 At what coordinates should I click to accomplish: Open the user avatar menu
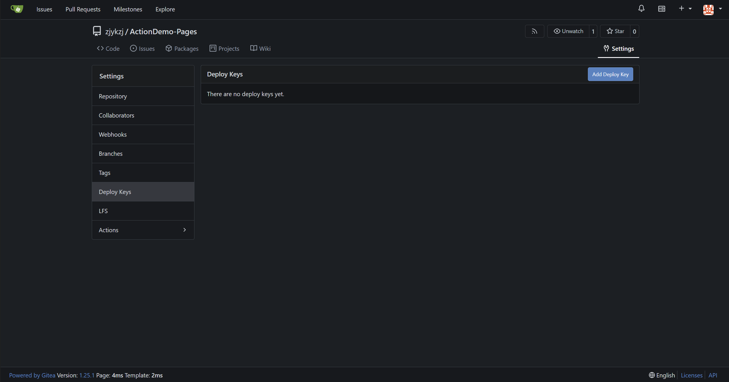pos(712,9)
